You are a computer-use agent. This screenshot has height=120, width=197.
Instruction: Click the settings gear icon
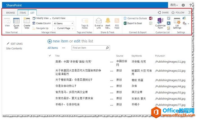click(x=183, y=5)
